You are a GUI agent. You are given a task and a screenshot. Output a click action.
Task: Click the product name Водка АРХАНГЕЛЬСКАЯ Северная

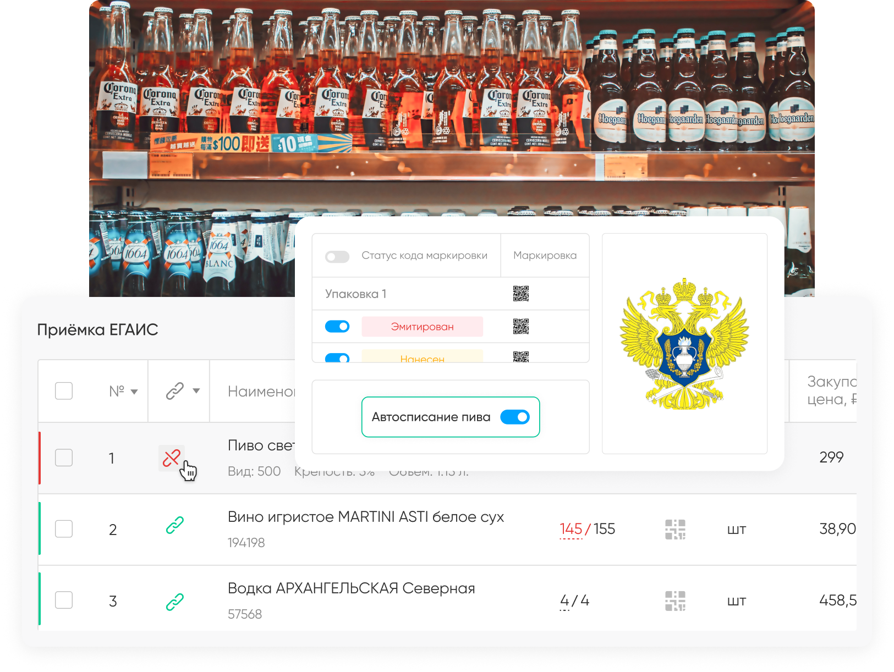coord(351,588)
